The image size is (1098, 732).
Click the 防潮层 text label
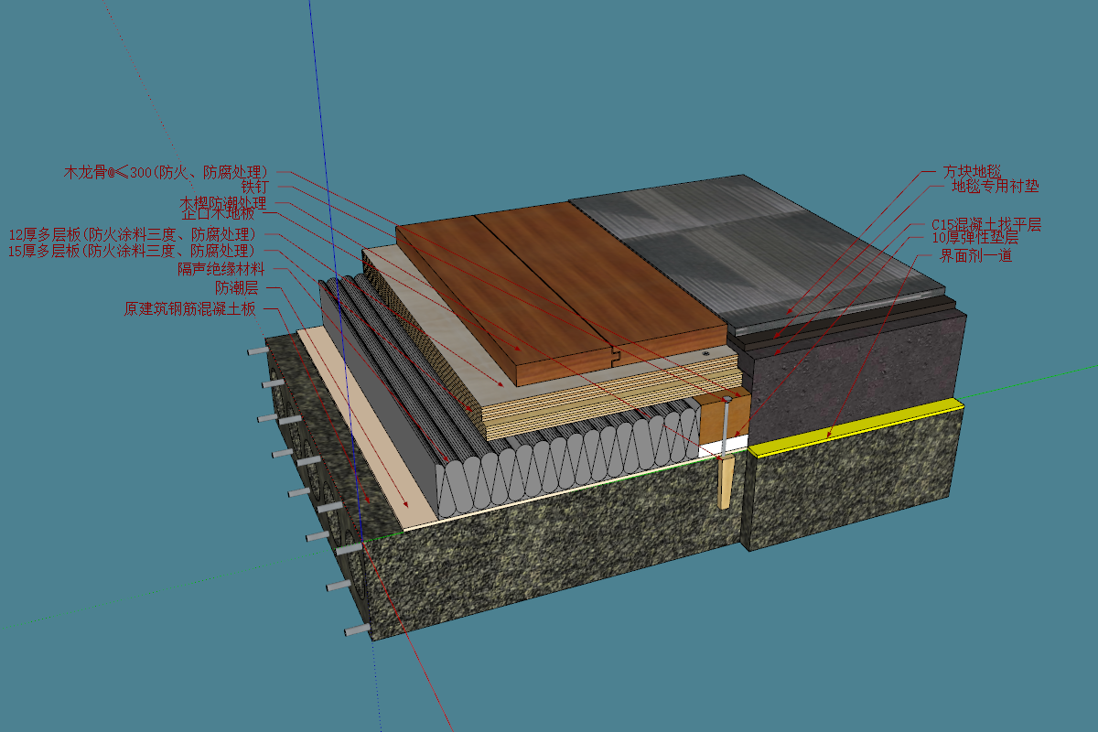(236, 288)
